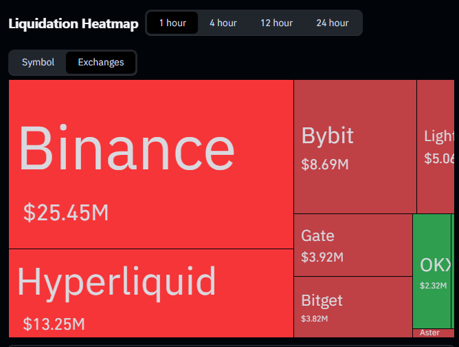The height and width of the screenshot is (347, 459).
Task: Click the $3.92M value under Gate
Action: click(322, 257)
